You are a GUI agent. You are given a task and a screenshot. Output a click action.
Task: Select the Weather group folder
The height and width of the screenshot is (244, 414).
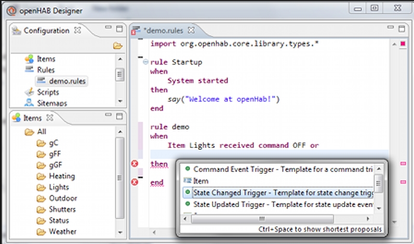[x=62, y=232]
